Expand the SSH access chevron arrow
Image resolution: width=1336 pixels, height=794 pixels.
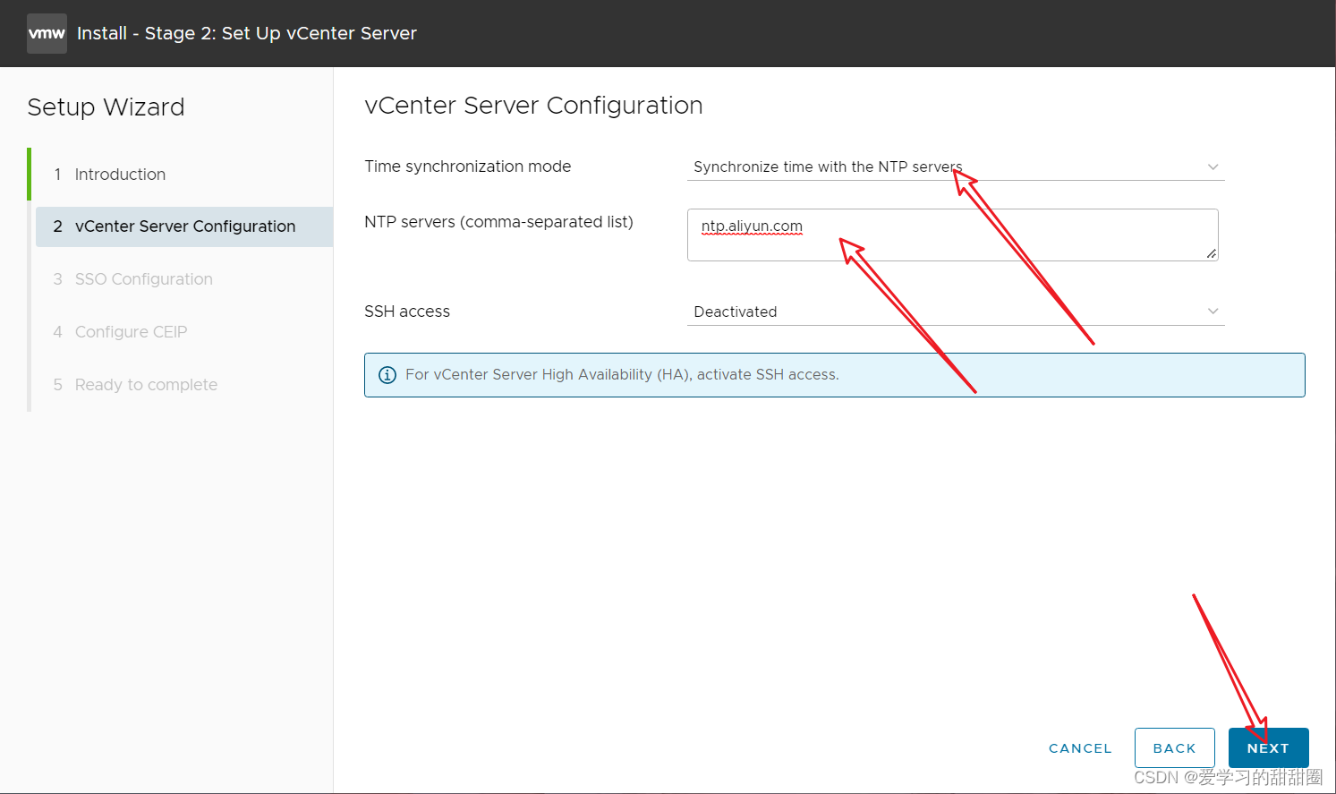(1213, 312)
